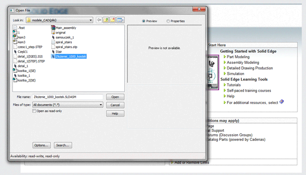Click the Options... button
The height and width of the screenshot is (175, 306).
point(41,145)
